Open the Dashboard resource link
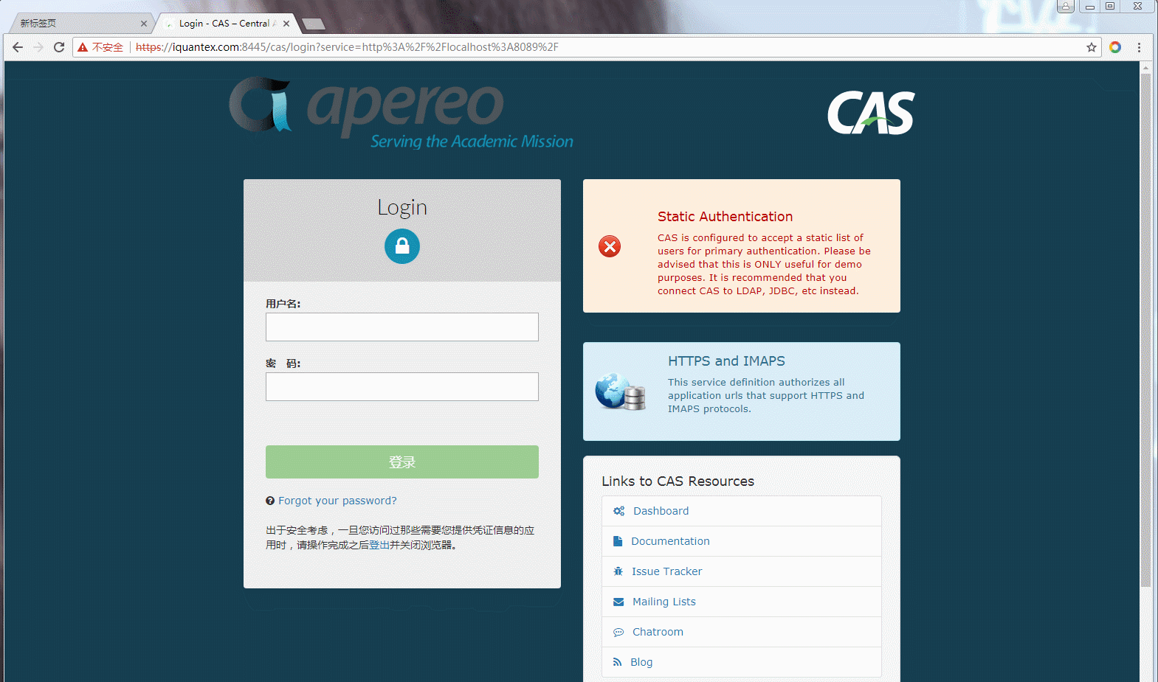 (x=661, y=511)
